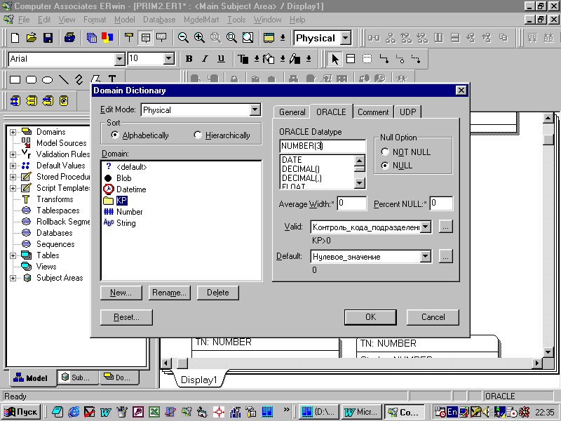The image size is (561, 421).
Task: Open a model with the Open folder icon
Action: [x=32, y=38]
